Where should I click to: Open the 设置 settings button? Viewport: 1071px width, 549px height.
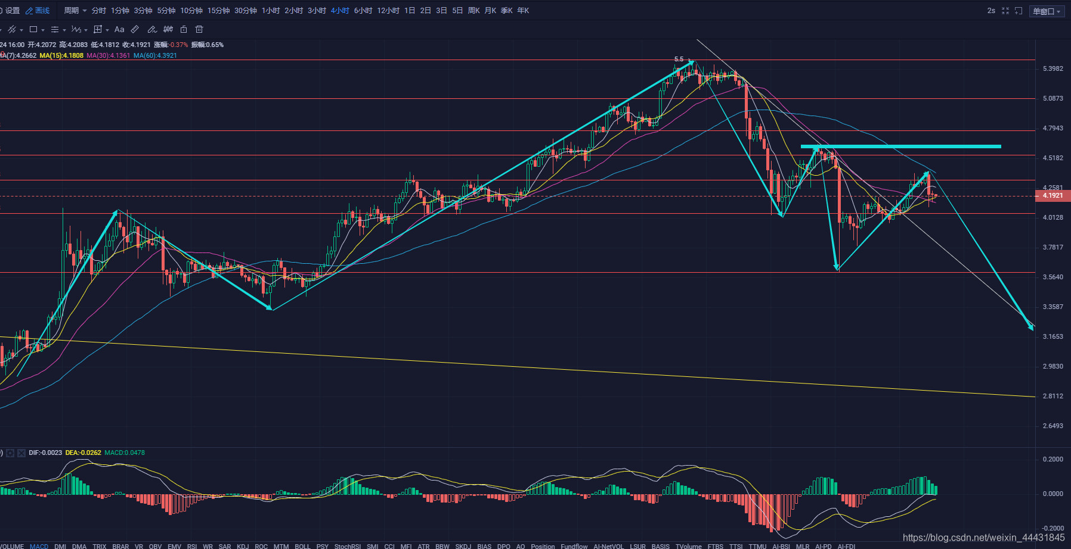[10, 11]
